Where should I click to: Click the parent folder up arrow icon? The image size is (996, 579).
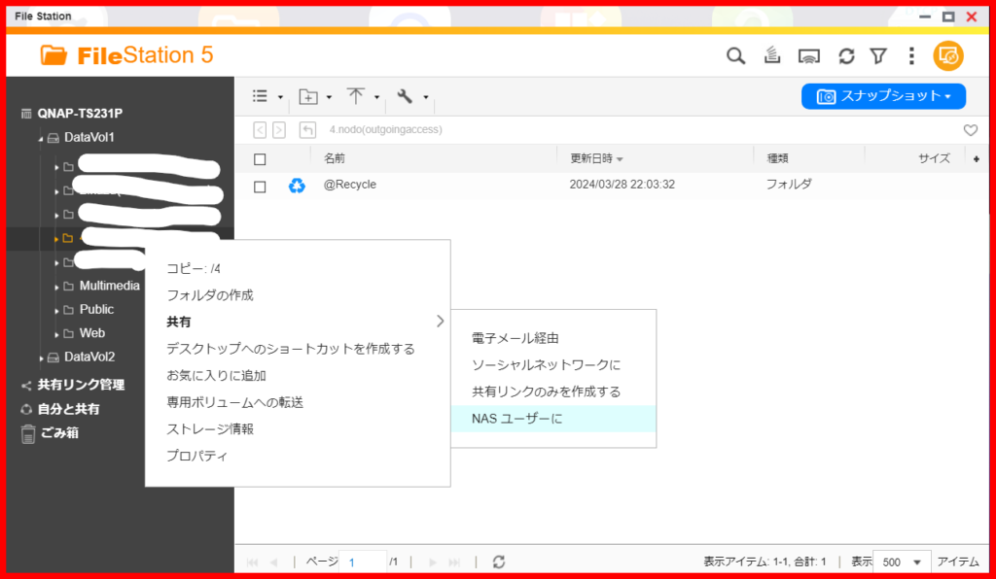pyautogui.click(x=307, y=130)
